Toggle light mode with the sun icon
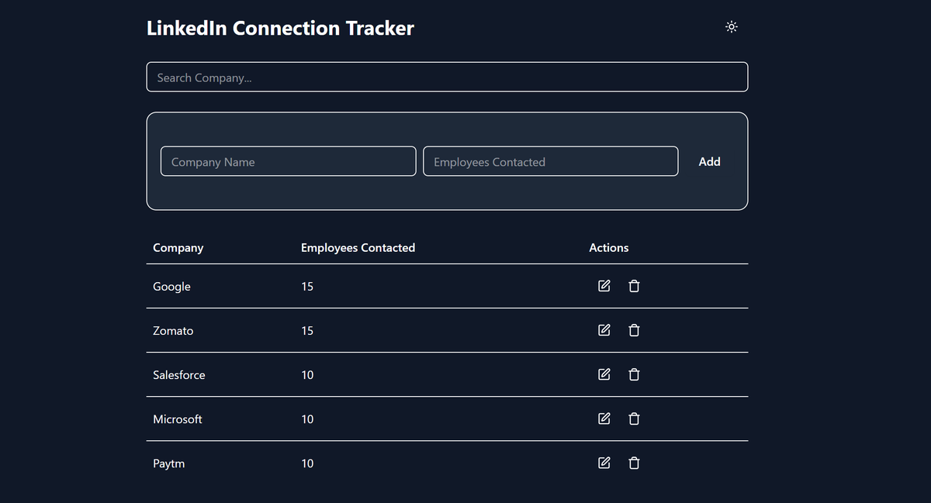The image size is (931, 503). point(731,26)
